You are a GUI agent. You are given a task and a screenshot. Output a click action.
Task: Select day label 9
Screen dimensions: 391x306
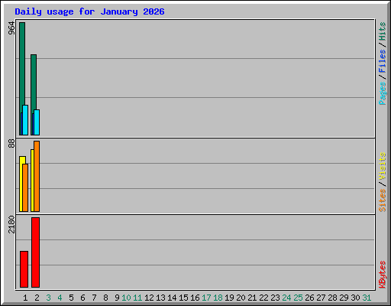(117, 298)
